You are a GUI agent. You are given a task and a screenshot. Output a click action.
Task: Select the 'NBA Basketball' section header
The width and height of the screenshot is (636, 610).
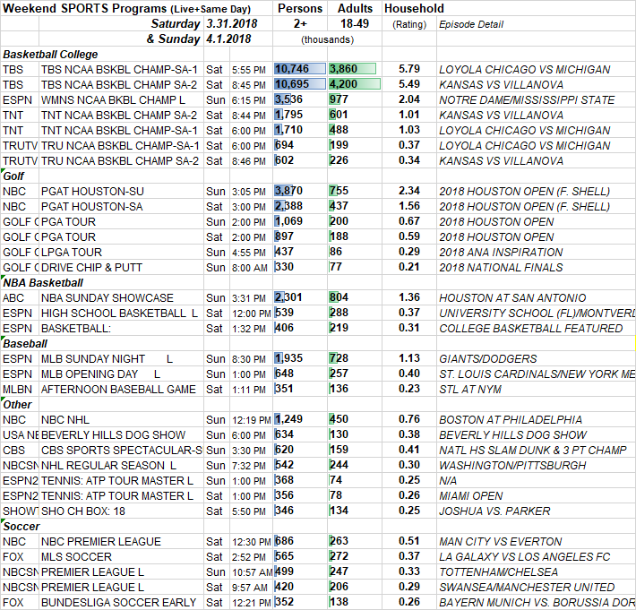(x=43, y=283)
